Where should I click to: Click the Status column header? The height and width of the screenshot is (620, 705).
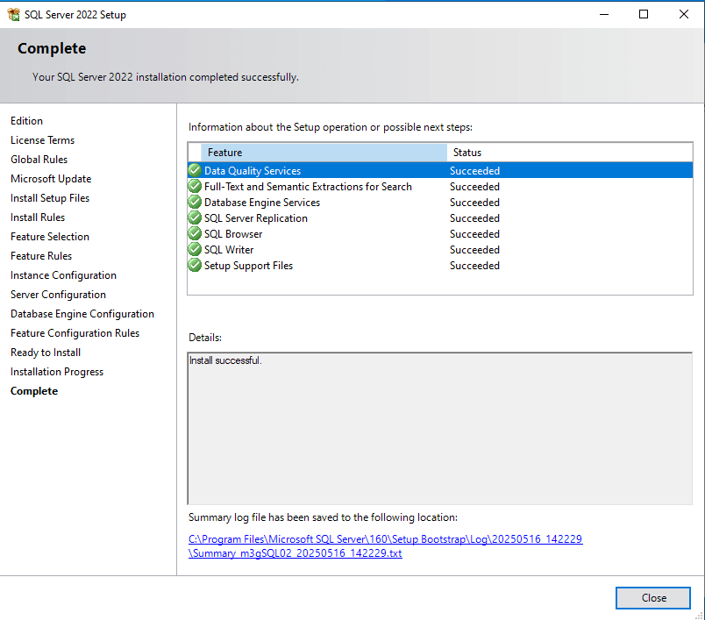pos(570,153)
